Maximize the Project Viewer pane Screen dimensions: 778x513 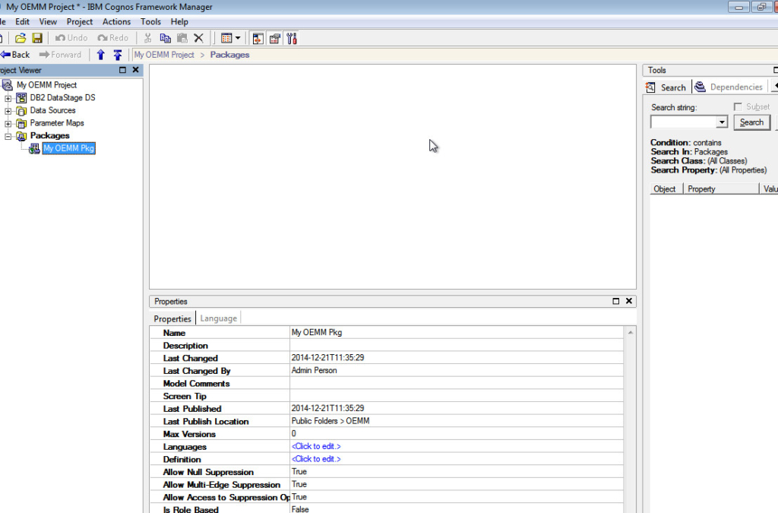(x=122, y=70)
